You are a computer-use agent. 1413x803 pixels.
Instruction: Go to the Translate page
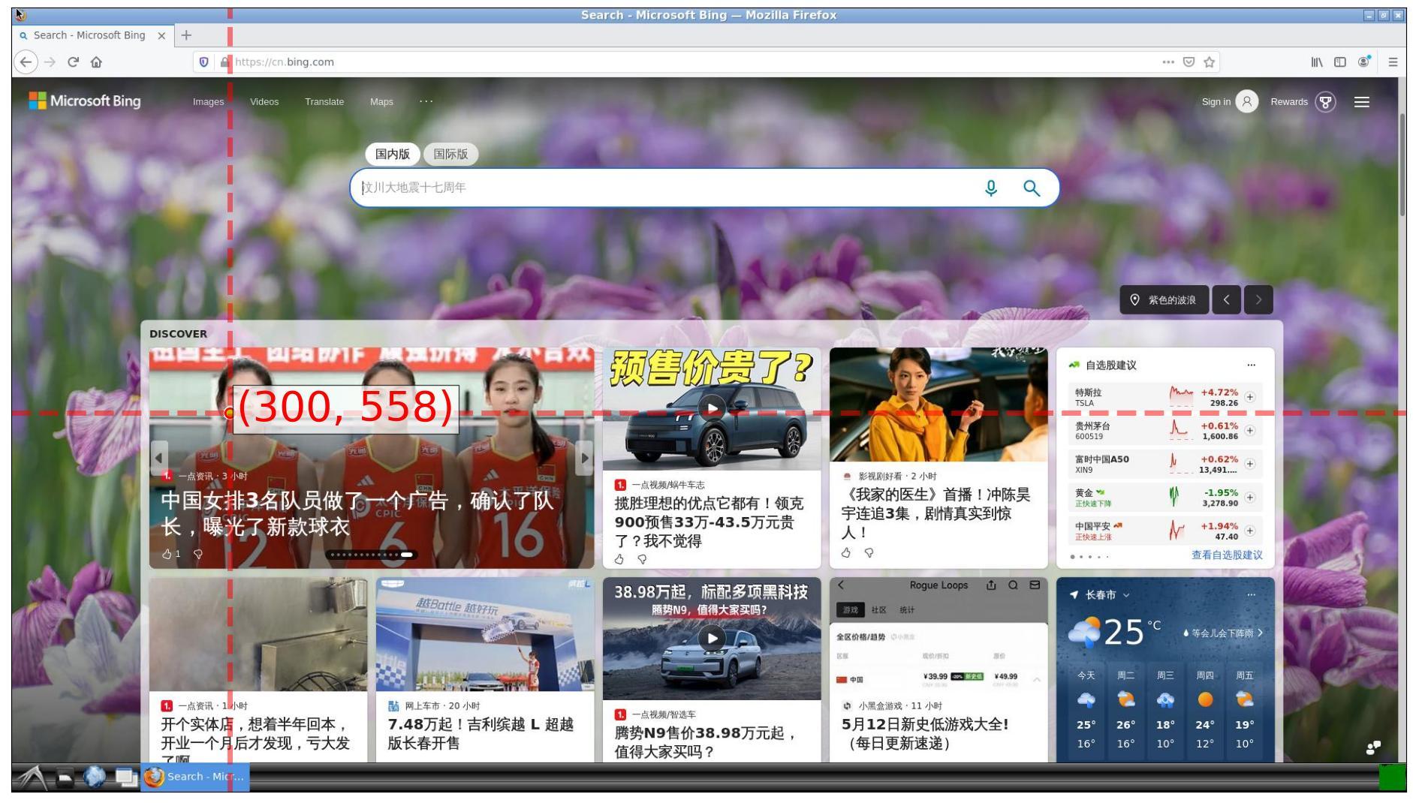coord(324,102)
